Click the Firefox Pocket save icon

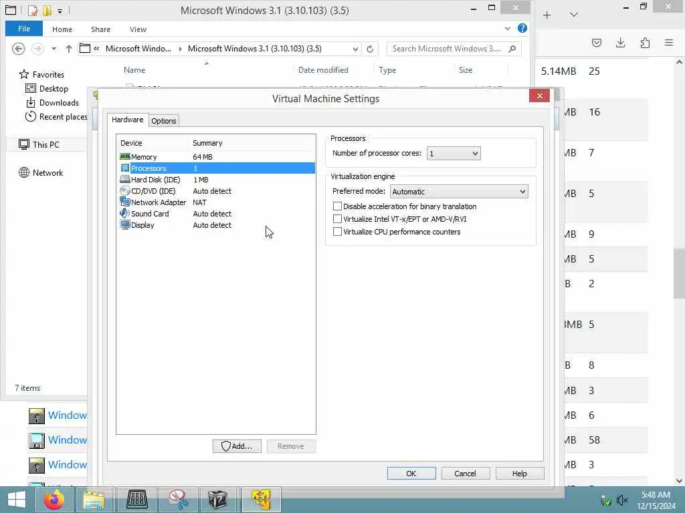(596, 42)
